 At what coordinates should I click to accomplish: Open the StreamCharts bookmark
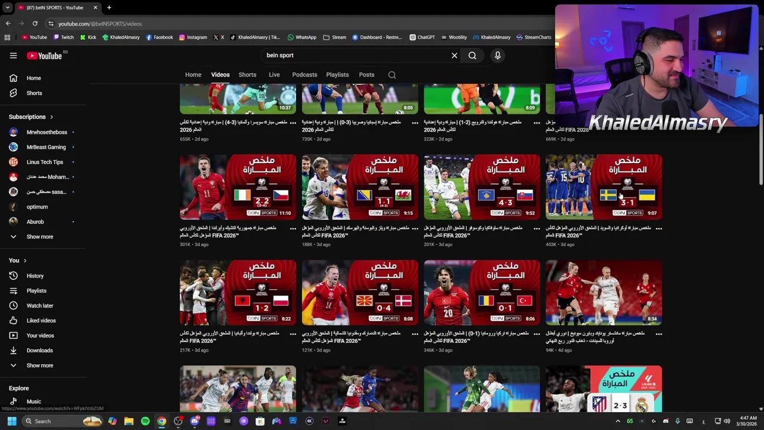tap(534, 37)
